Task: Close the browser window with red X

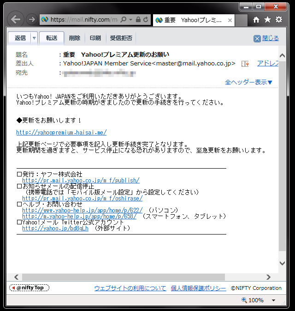Action: point(276,7)
